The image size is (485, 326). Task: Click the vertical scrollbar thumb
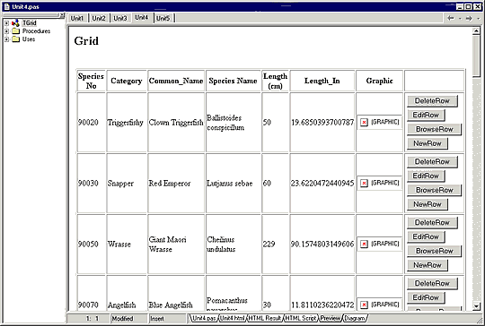pyautogui.click(x=476, y=56)
